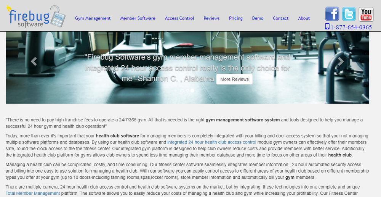
Task: Go to next carousel slide arrow
Action: 341,61
